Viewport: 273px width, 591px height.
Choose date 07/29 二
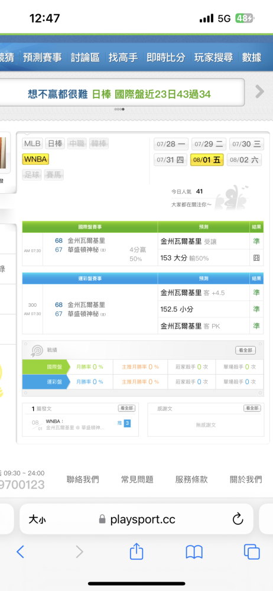pos(209,144)
